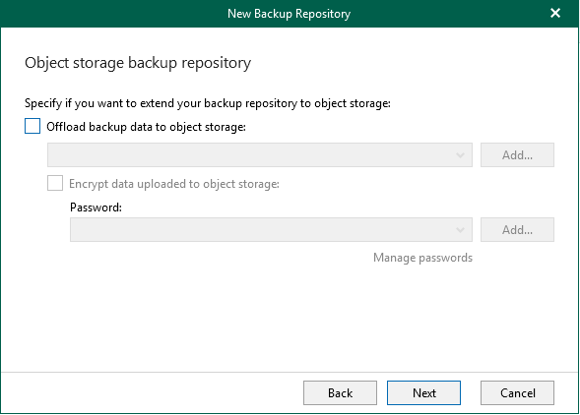Screen dimensions: 580x415
Task: Click the New Backup Repository title bar
Action: (289, 14)
